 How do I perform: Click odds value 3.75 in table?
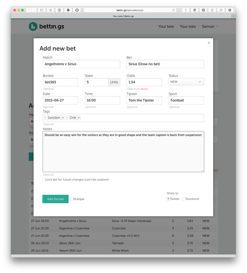pyautogui.click(x=190, y=243)
